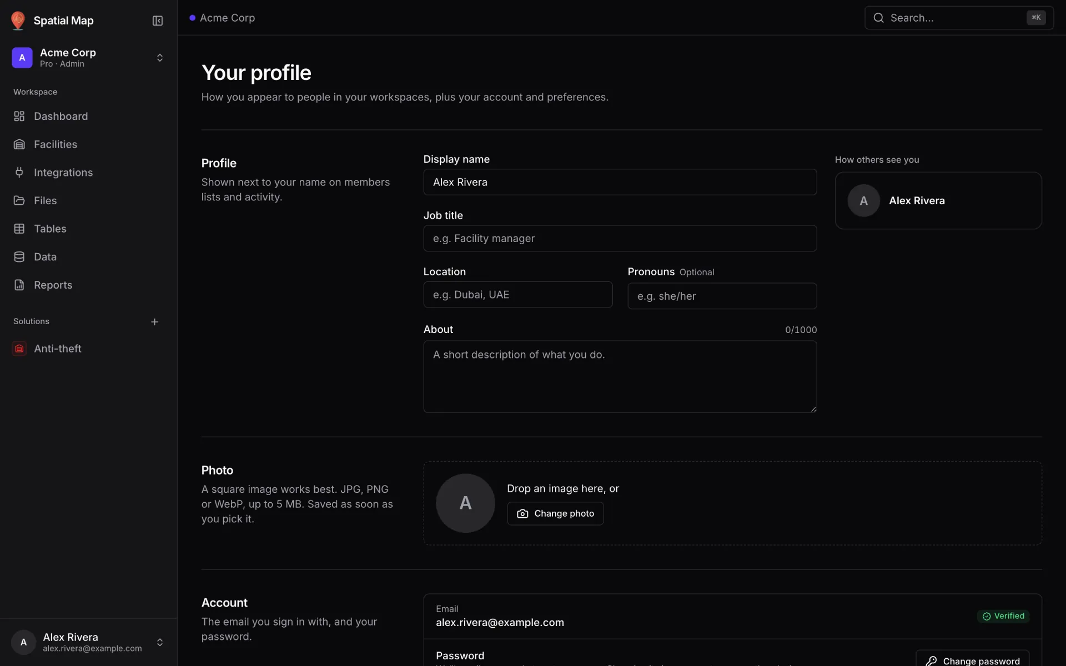Click the Data database icon

19,257
